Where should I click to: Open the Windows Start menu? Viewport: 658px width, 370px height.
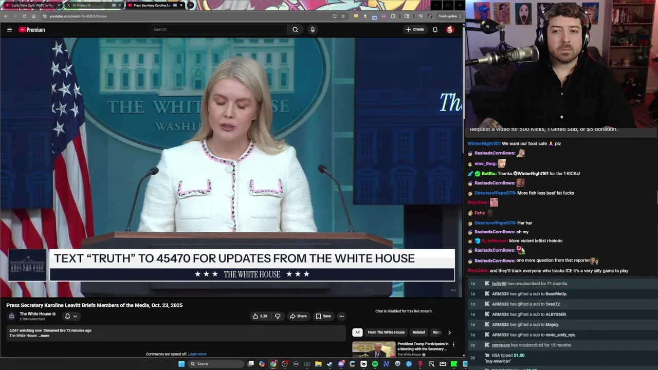[181, 364]
